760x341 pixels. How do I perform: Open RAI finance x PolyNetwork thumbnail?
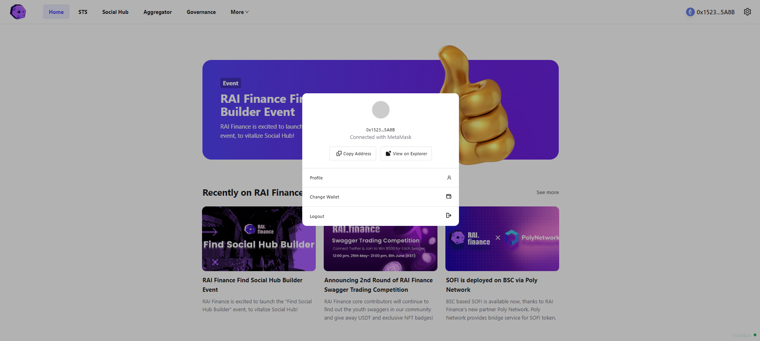coord(502,239)
